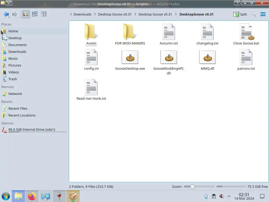The height and width of the screenshot is (202, 269).
Task: Open Recent Locations in the sidebar
Action: tap(34, 115)
